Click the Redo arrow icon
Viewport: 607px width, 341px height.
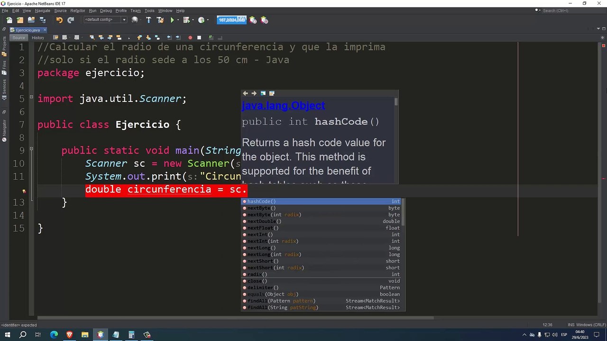pos(71,20)
